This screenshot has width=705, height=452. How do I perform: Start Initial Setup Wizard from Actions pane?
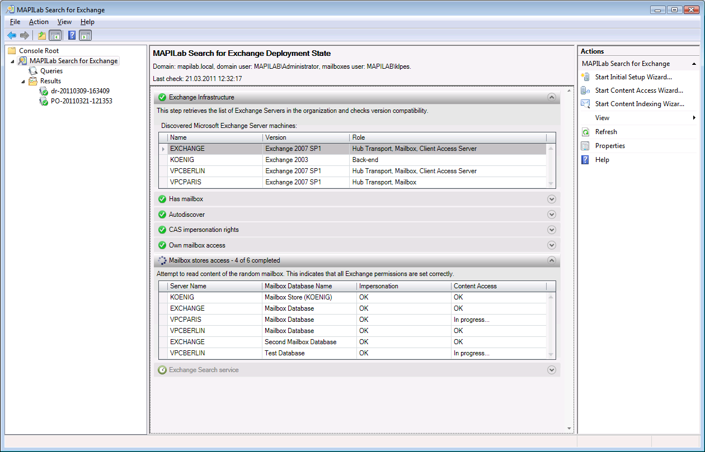click(633, 77)
